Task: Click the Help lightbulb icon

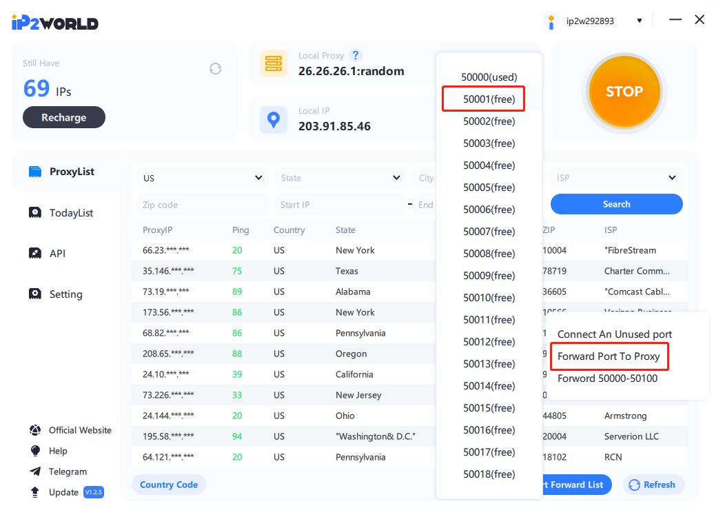Action: [35, 451]
